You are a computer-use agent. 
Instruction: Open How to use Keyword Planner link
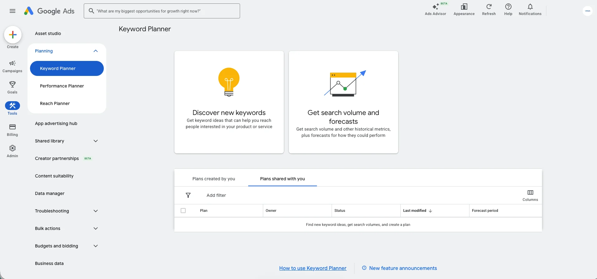pos(313,268)
